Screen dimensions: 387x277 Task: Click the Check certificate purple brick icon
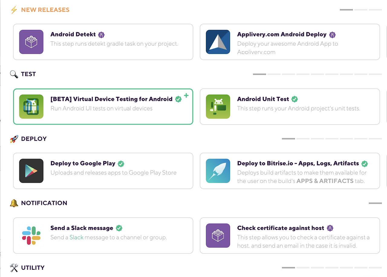click(218, 235)
